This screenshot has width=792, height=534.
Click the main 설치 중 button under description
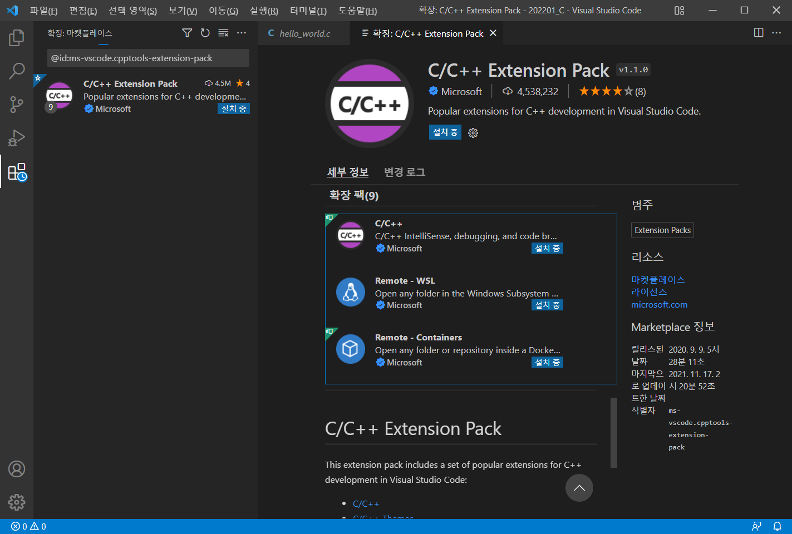[x=445, y=132]
